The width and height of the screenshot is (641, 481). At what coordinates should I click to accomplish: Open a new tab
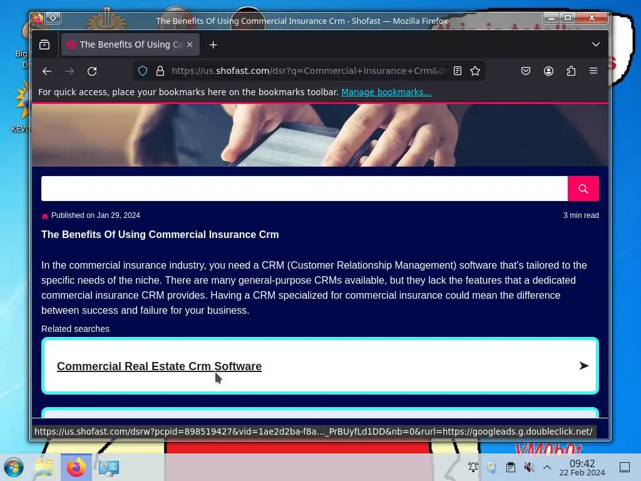tap(213, 44)
